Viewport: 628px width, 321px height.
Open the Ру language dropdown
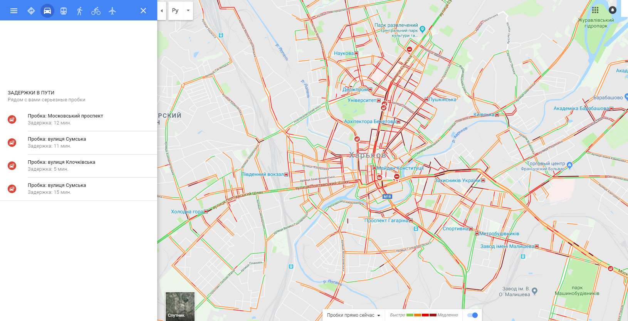(x=181, y=10)
